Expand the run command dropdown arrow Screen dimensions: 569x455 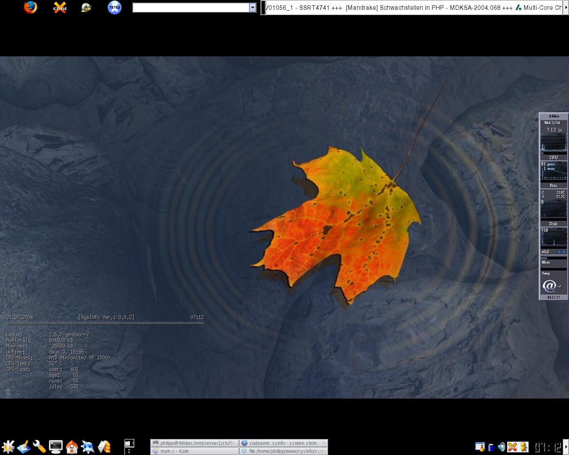pos(252,8)
